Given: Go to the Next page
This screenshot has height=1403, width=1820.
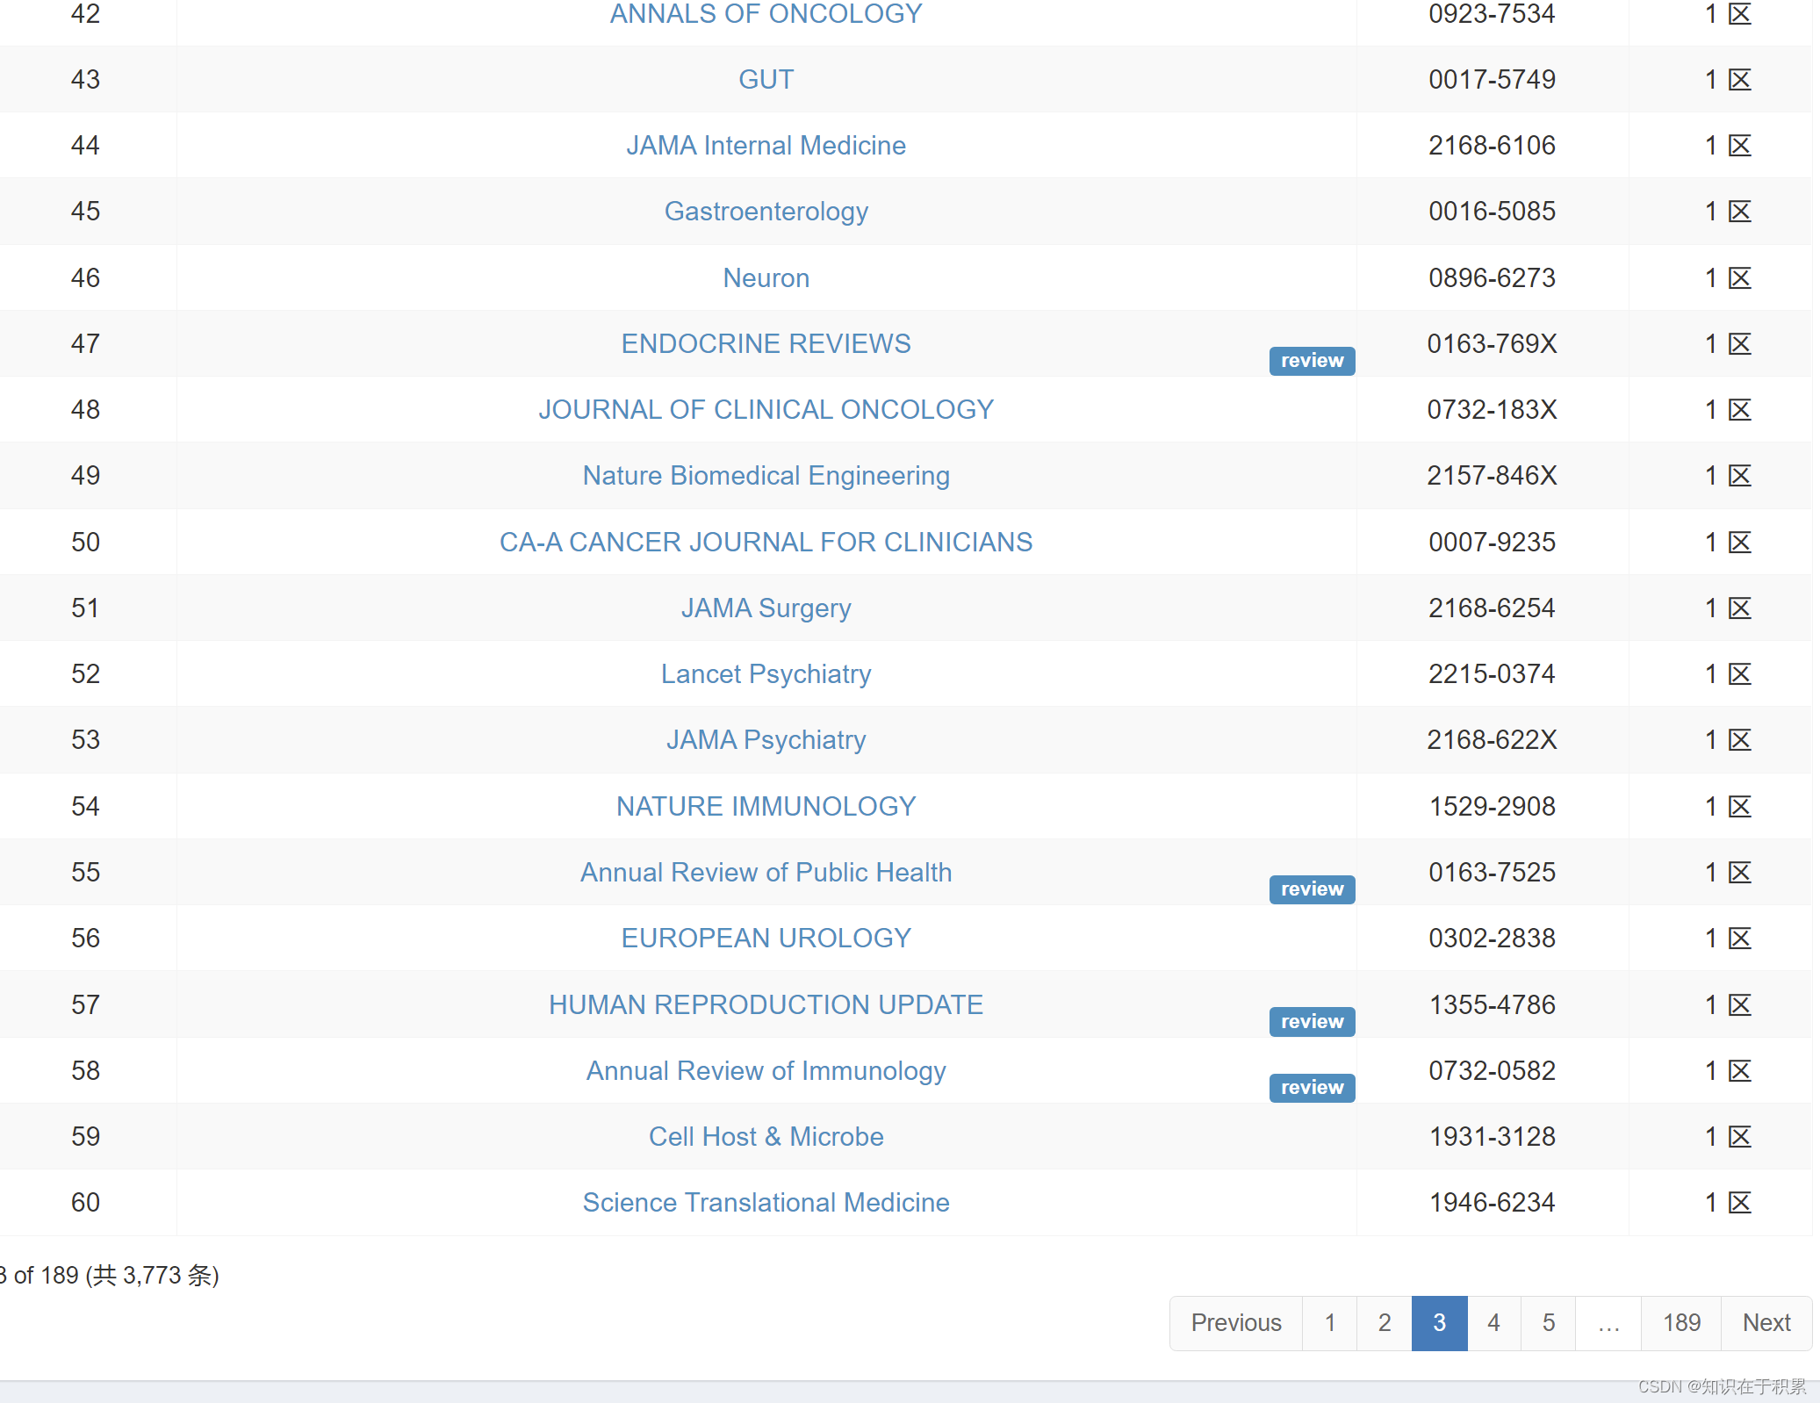Looking at the screenshot, I should point(1766,1323).
